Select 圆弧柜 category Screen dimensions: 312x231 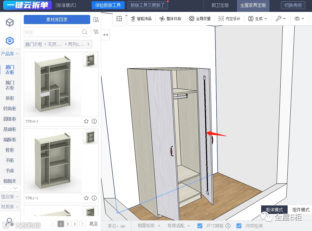[x=10, y=119]
